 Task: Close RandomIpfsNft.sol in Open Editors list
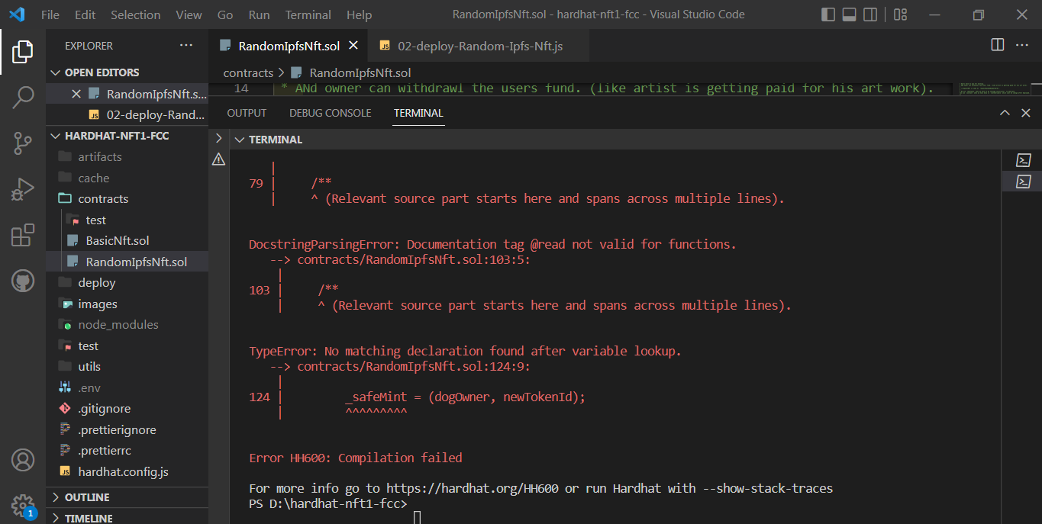point(76,94)
